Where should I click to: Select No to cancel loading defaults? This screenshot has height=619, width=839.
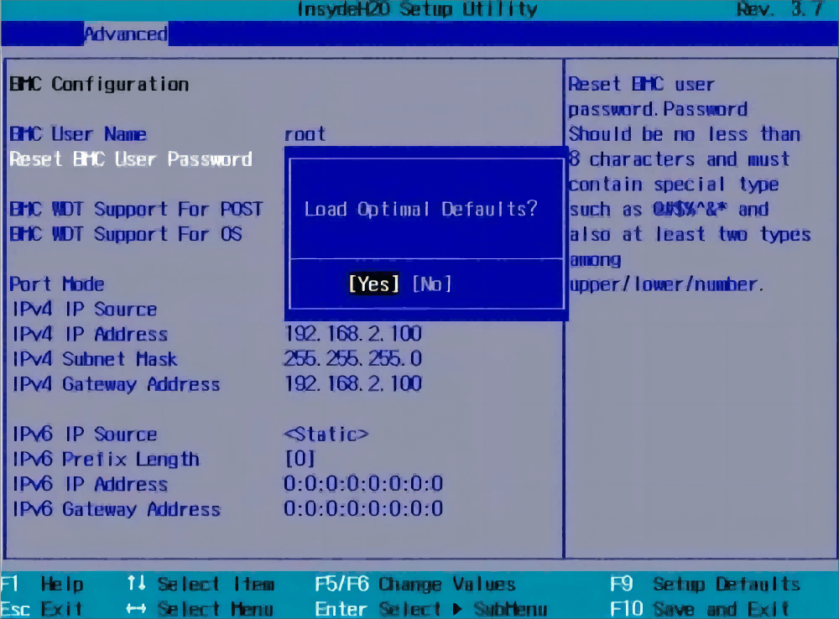coord(433,283)
